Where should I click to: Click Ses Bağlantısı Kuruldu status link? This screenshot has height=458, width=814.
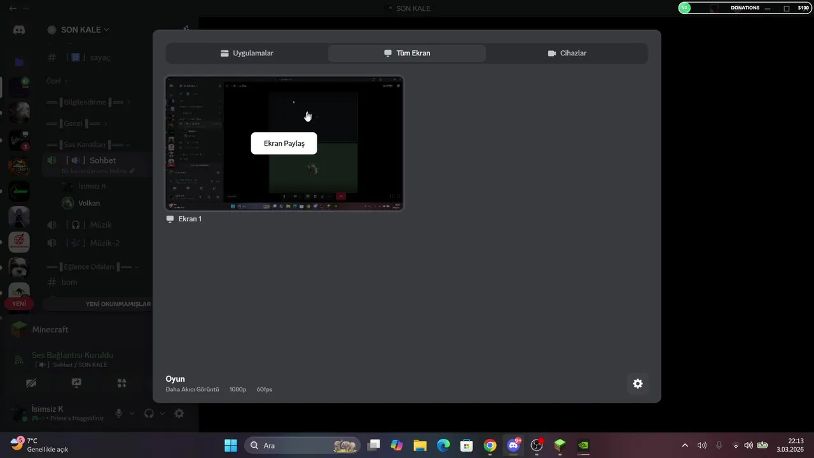pyautogui.click(x=72, y=355)
